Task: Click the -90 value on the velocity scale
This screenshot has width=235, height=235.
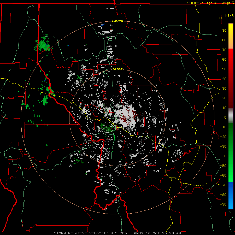Action: tap(223, 204)
